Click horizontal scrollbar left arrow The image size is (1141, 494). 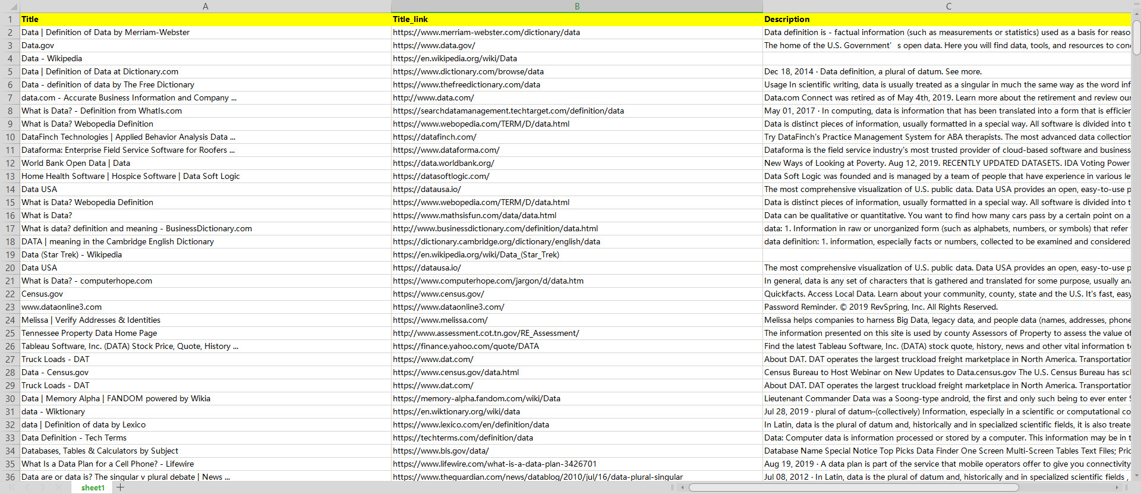click(x=683, y=487)
